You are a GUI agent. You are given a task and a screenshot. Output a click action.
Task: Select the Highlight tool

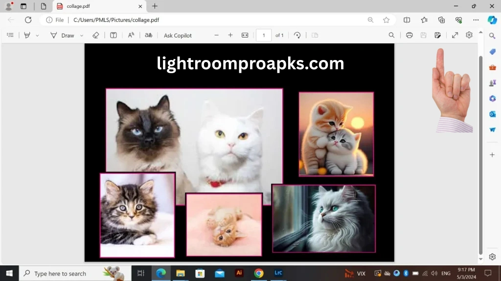click(x=27, y=35)
